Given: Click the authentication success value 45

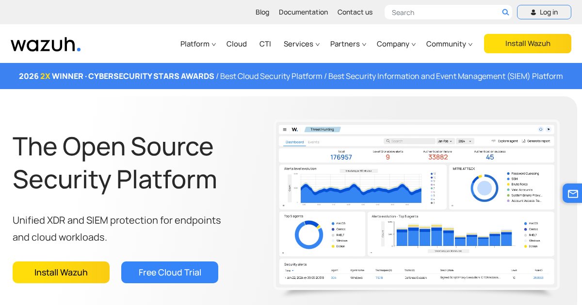Looking at the screenshot, I should click(490, 157).
